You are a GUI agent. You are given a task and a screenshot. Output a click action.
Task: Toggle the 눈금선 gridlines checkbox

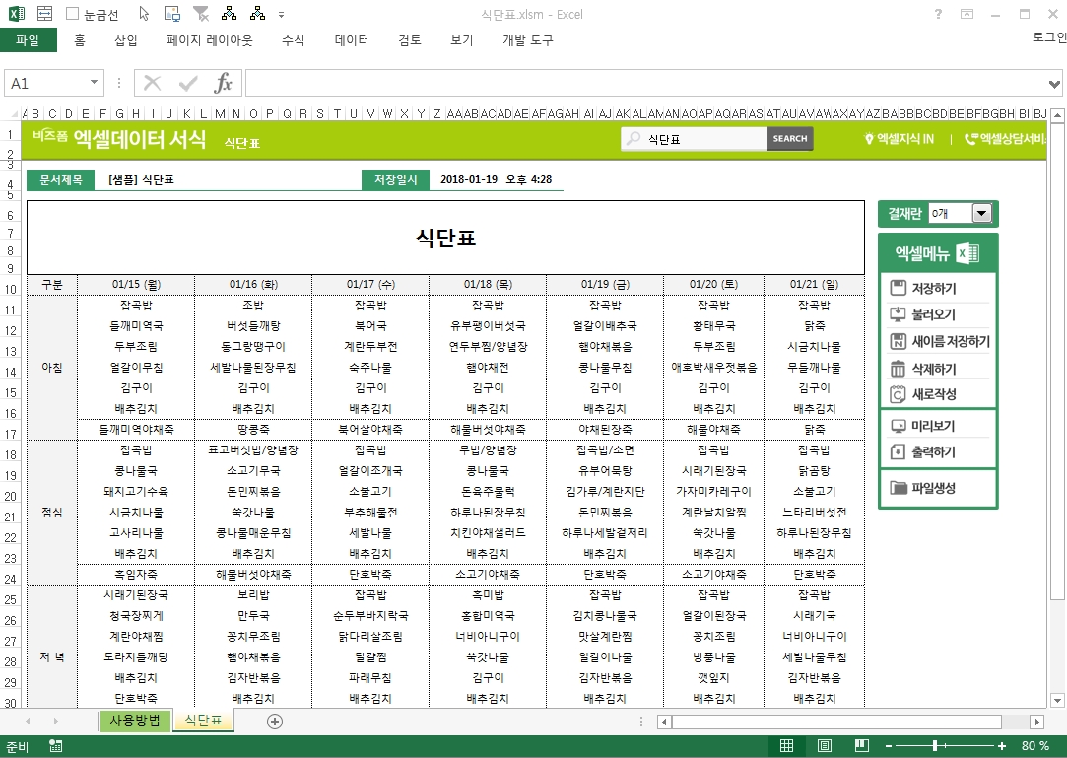(x=73, y=14)
